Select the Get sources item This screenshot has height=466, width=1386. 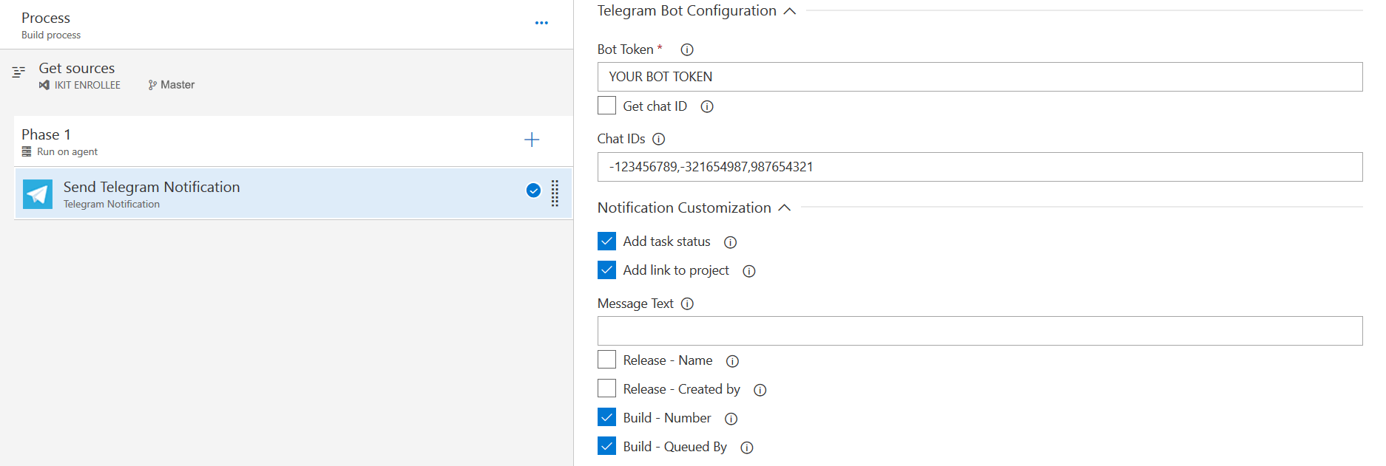[286, 75]
